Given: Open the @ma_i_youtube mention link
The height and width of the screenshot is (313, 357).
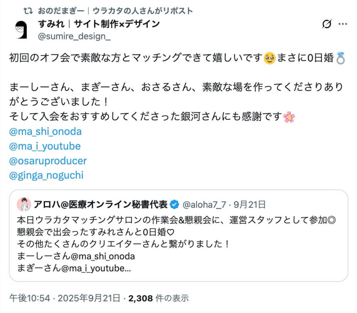Looking at the screenshot, I should tap(45, 146).
